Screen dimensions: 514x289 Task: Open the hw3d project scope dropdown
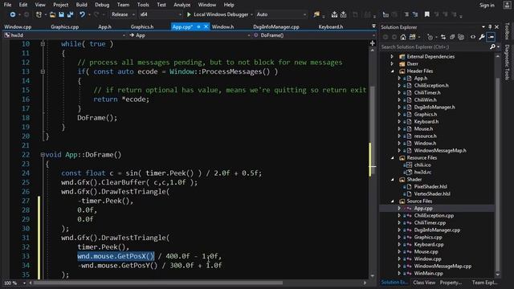(64, 35)
